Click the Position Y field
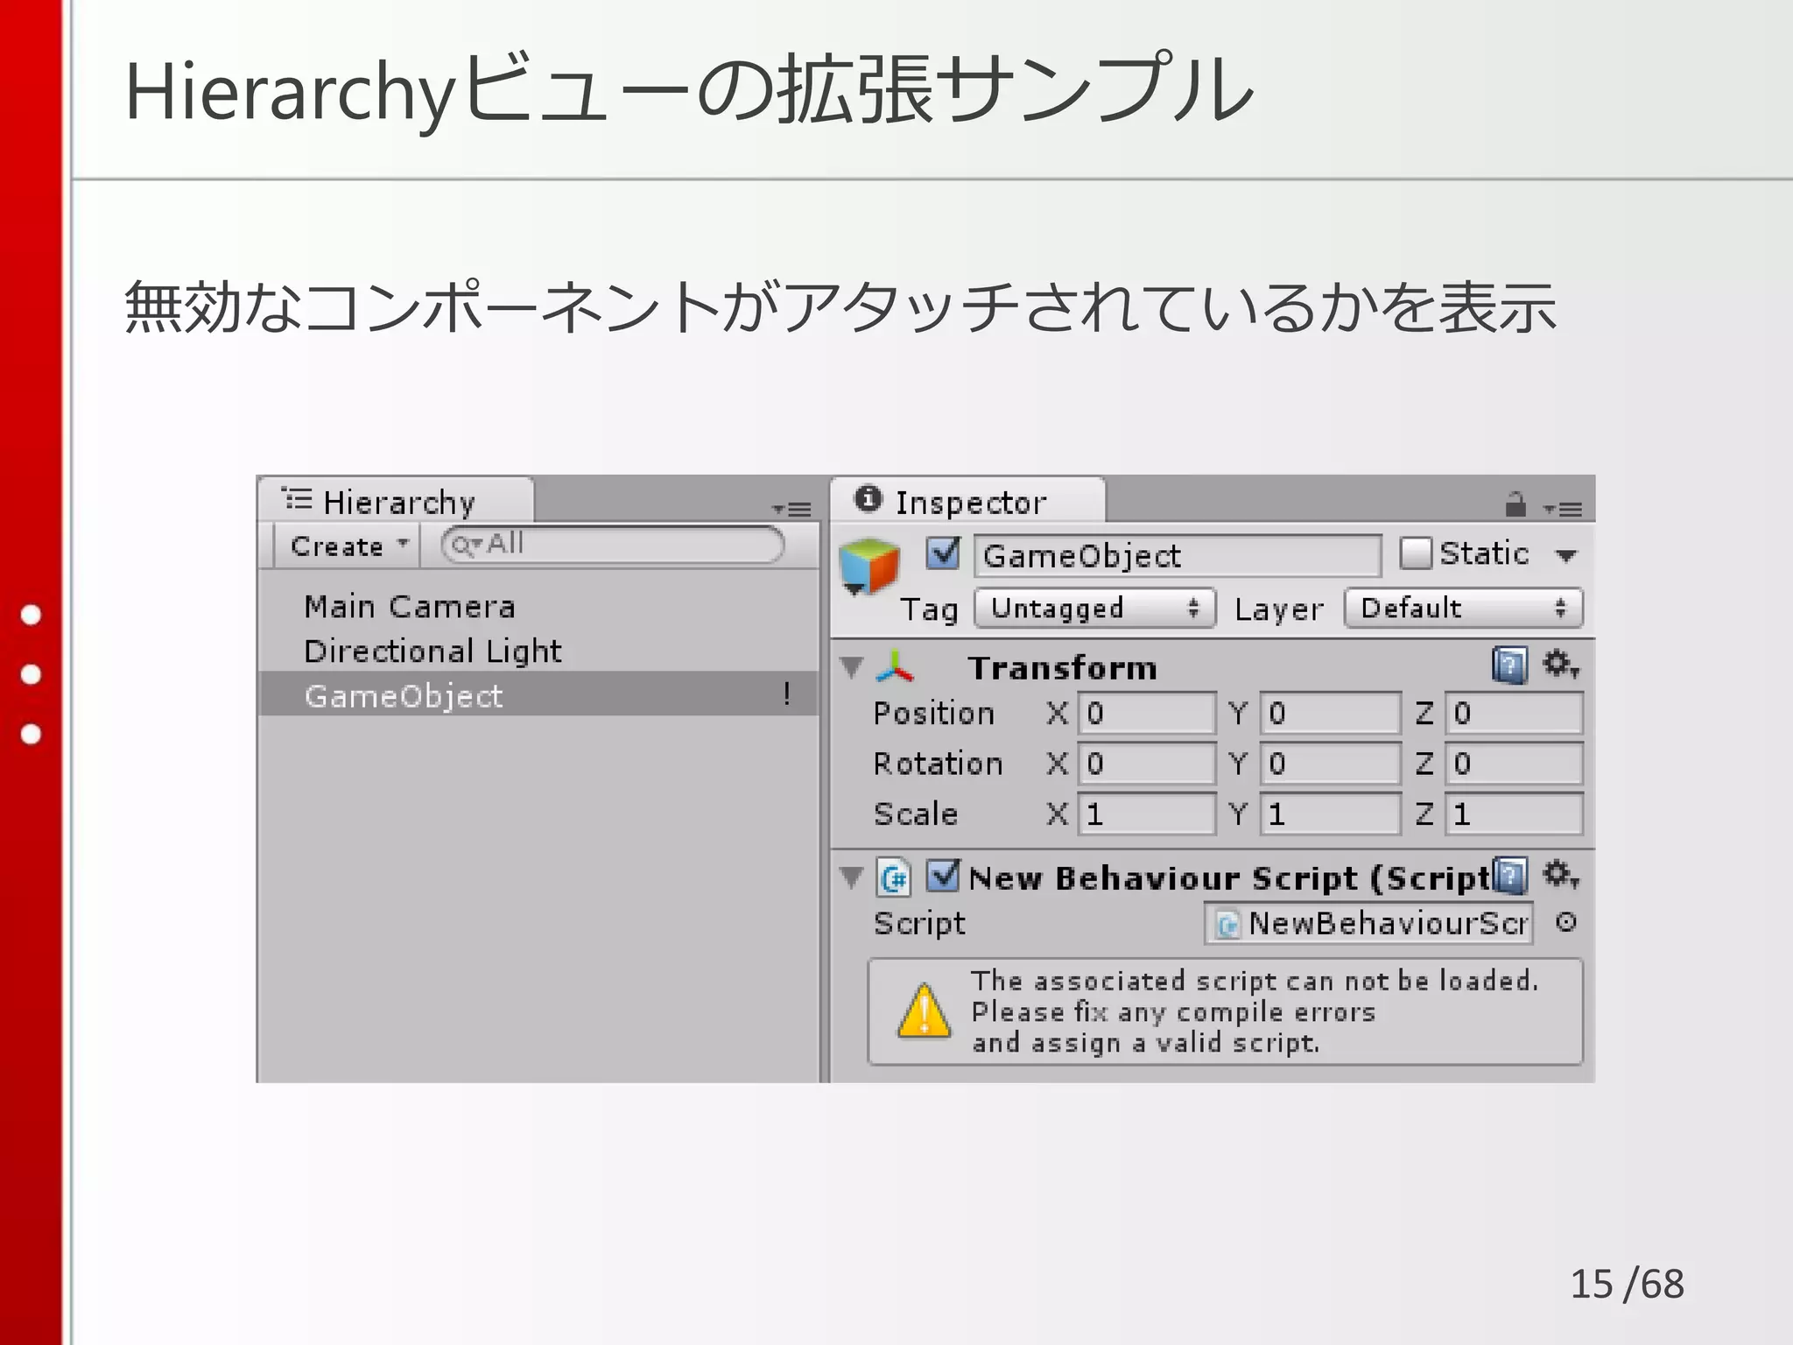 1331,714
